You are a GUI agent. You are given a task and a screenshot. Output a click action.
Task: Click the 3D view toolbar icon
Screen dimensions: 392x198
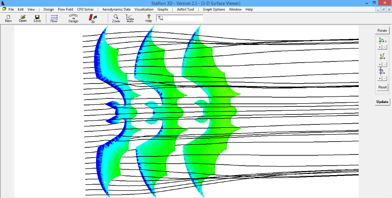93,19
